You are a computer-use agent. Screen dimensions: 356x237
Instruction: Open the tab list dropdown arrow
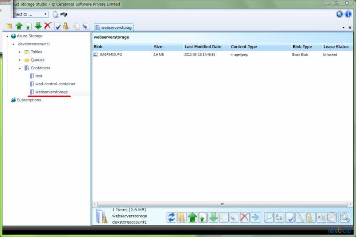click(343, 28)
